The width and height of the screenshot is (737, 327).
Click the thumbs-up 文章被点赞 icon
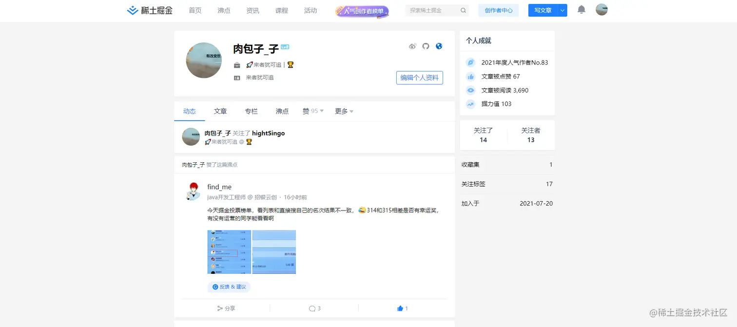470,77
